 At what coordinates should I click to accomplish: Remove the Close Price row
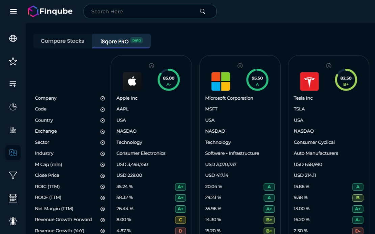point(103,176)
